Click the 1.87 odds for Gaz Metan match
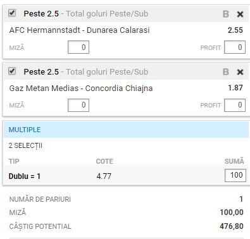The width and height of the screenshot is (250, 239). coord(235,88)
